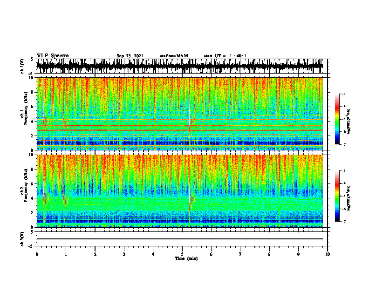Click the "ch.3(V)" axis label
Viewport: 369px width, 285px height.
(x=22, y=239)
